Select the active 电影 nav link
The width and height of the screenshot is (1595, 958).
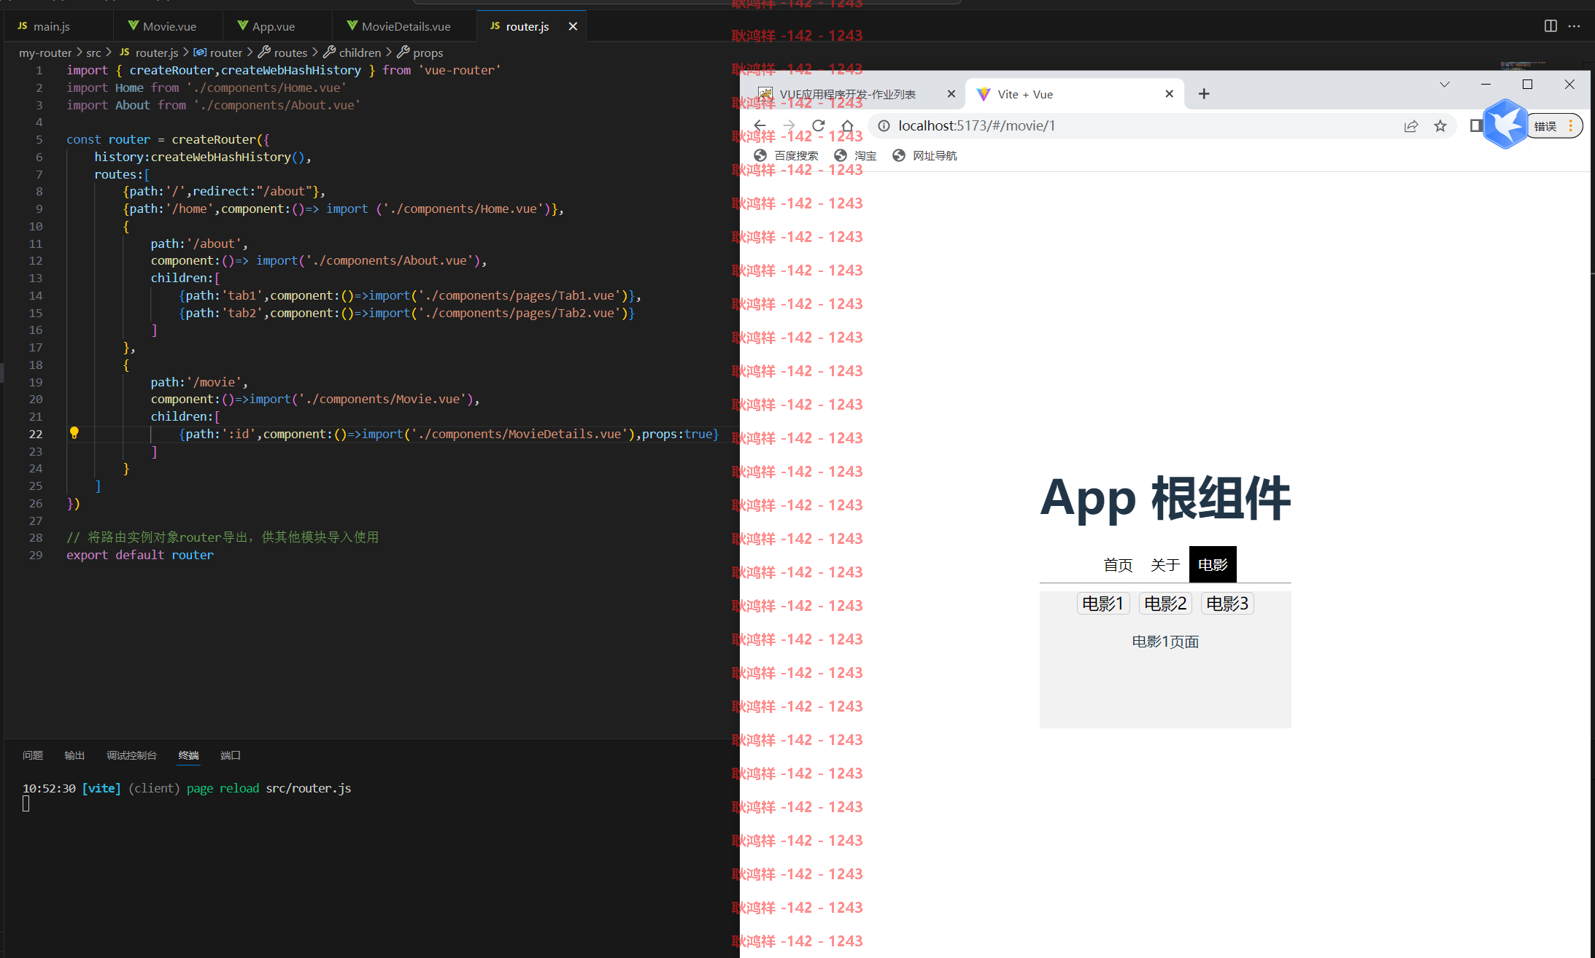1213,564
